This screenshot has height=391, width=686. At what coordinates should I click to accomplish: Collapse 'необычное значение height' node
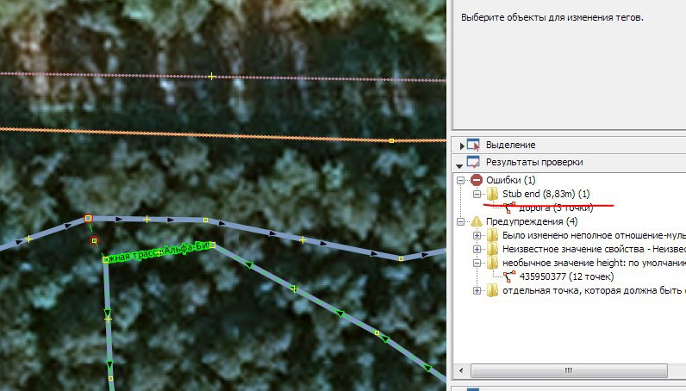click(x=478, y=263)
